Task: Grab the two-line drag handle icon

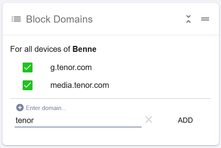Action: [x=205, y=19]
